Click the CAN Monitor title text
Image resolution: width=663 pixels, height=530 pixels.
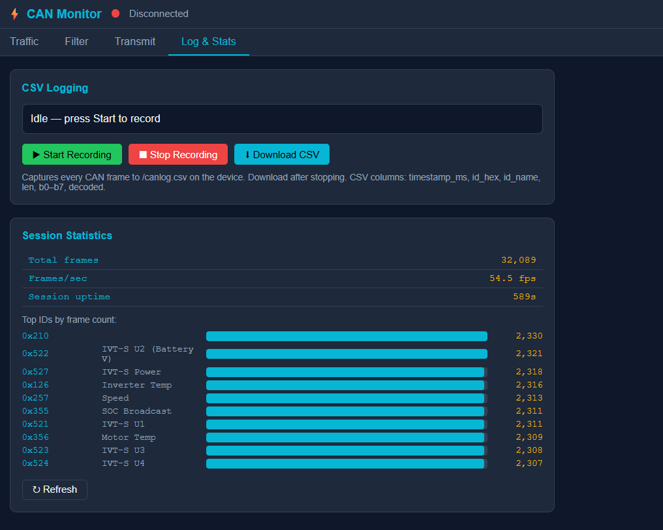tap(64, 14)
